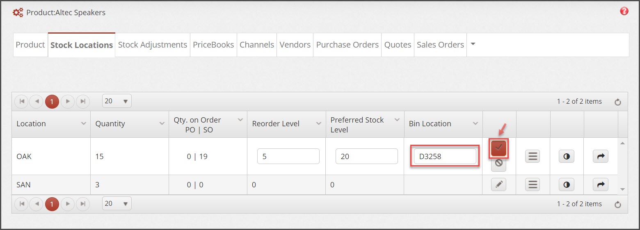Open top page size dropdown showing 20
This screenshot has width=640, height=230.
pos(117,101)
